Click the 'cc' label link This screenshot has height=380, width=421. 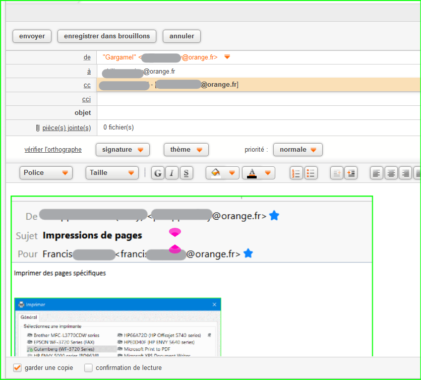click(x=87, y=85)
